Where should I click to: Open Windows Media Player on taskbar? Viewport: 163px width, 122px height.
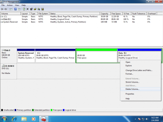coord(33,119)
